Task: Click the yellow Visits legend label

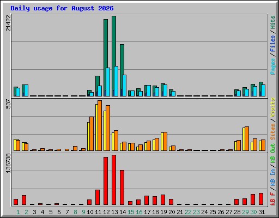Action: [x=273, y=108]
